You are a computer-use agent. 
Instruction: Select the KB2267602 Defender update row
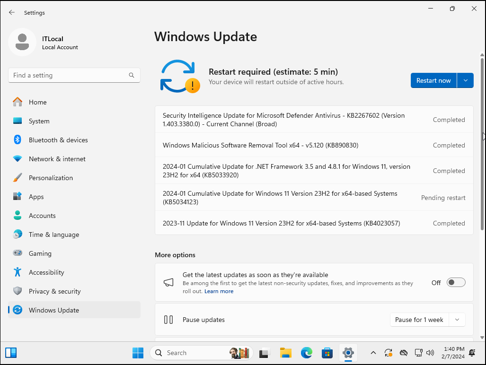[314, 120]
